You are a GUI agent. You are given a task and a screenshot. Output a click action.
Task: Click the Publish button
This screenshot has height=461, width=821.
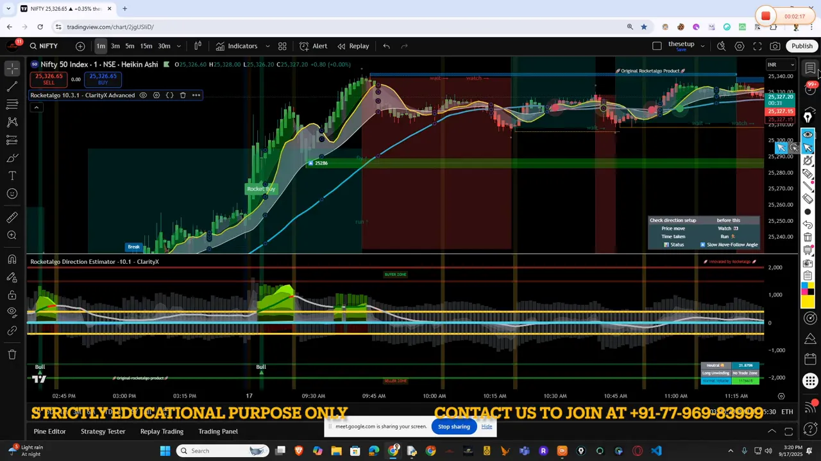pyautogui.click(x=802, y=46)
